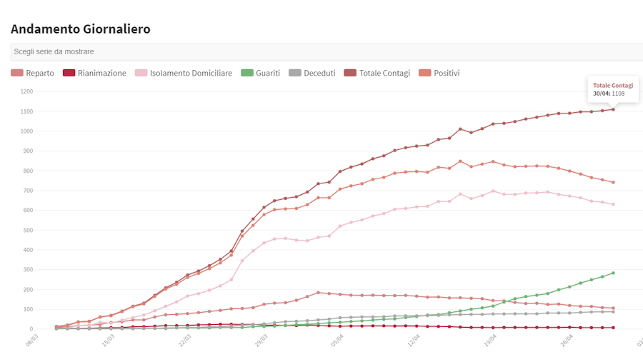Click the gray Deceduti swatch
This screenshot has width=643, height=357.
295,73
